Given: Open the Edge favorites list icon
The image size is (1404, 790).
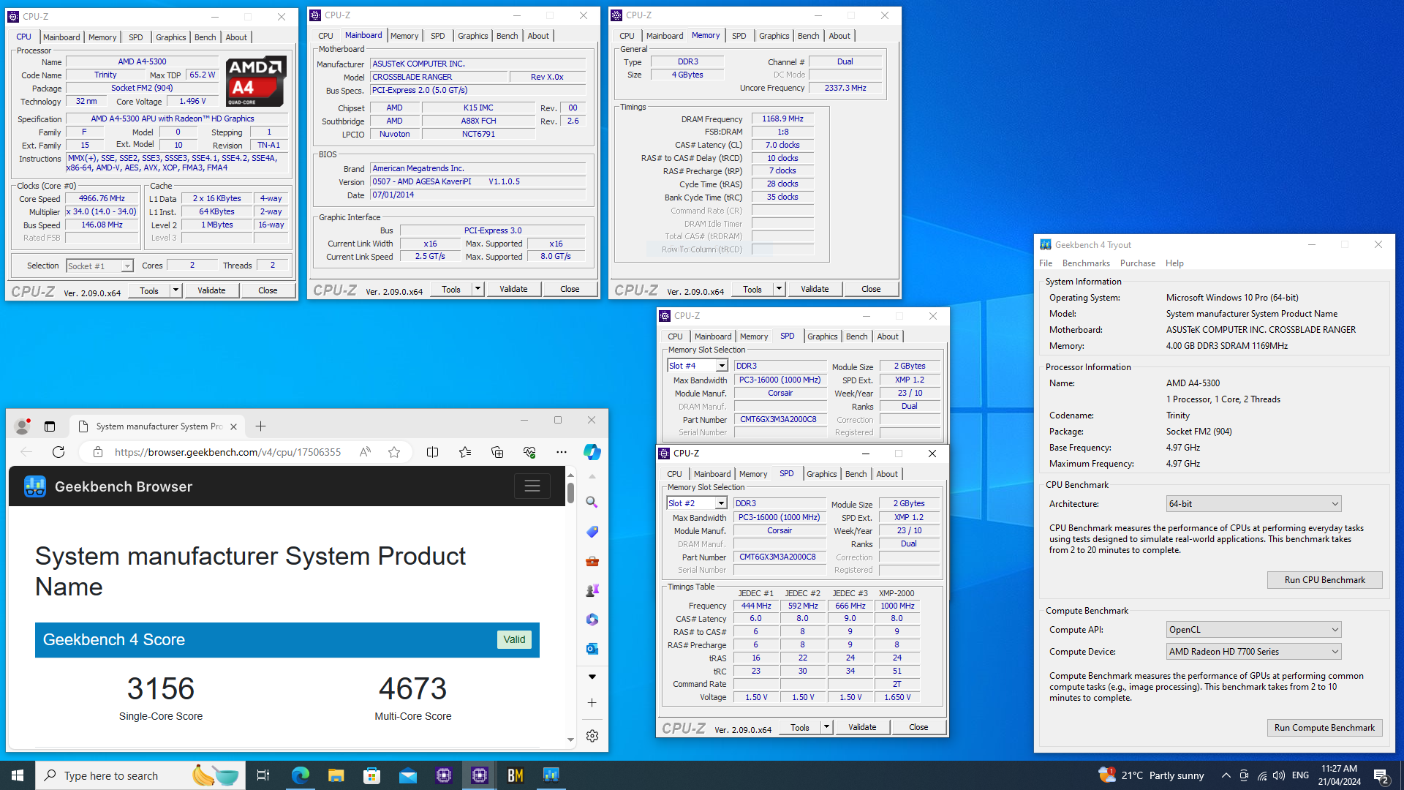Looking at the screenshot, I should coord(465,452).
